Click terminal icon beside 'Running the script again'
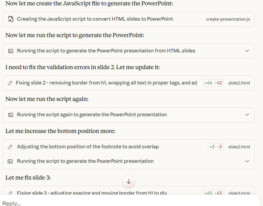Viewport: 263px width, 206px height. [10, 115]
